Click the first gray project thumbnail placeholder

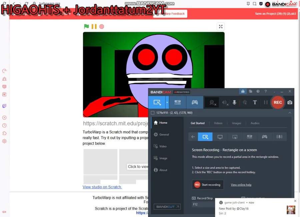click(100, 162)
